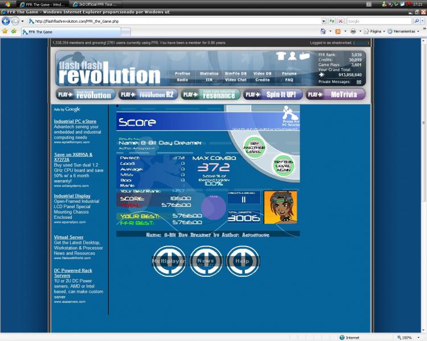Click the Try Another Level button
Viewport: 427px width, 341px height.
tap(253, 147)
